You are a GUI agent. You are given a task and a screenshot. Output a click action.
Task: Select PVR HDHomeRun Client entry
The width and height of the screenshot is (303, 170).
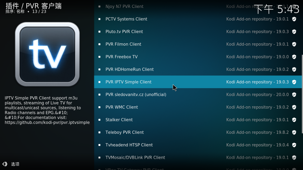[198, 69]
